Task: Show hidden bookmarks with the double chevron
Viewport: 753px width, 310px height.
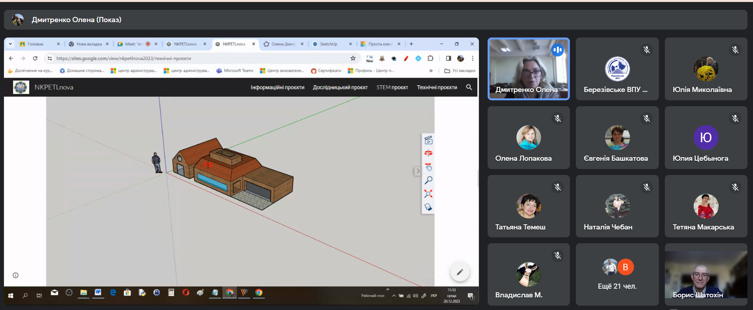Action: pyautogui.click(x=431, y=71)
